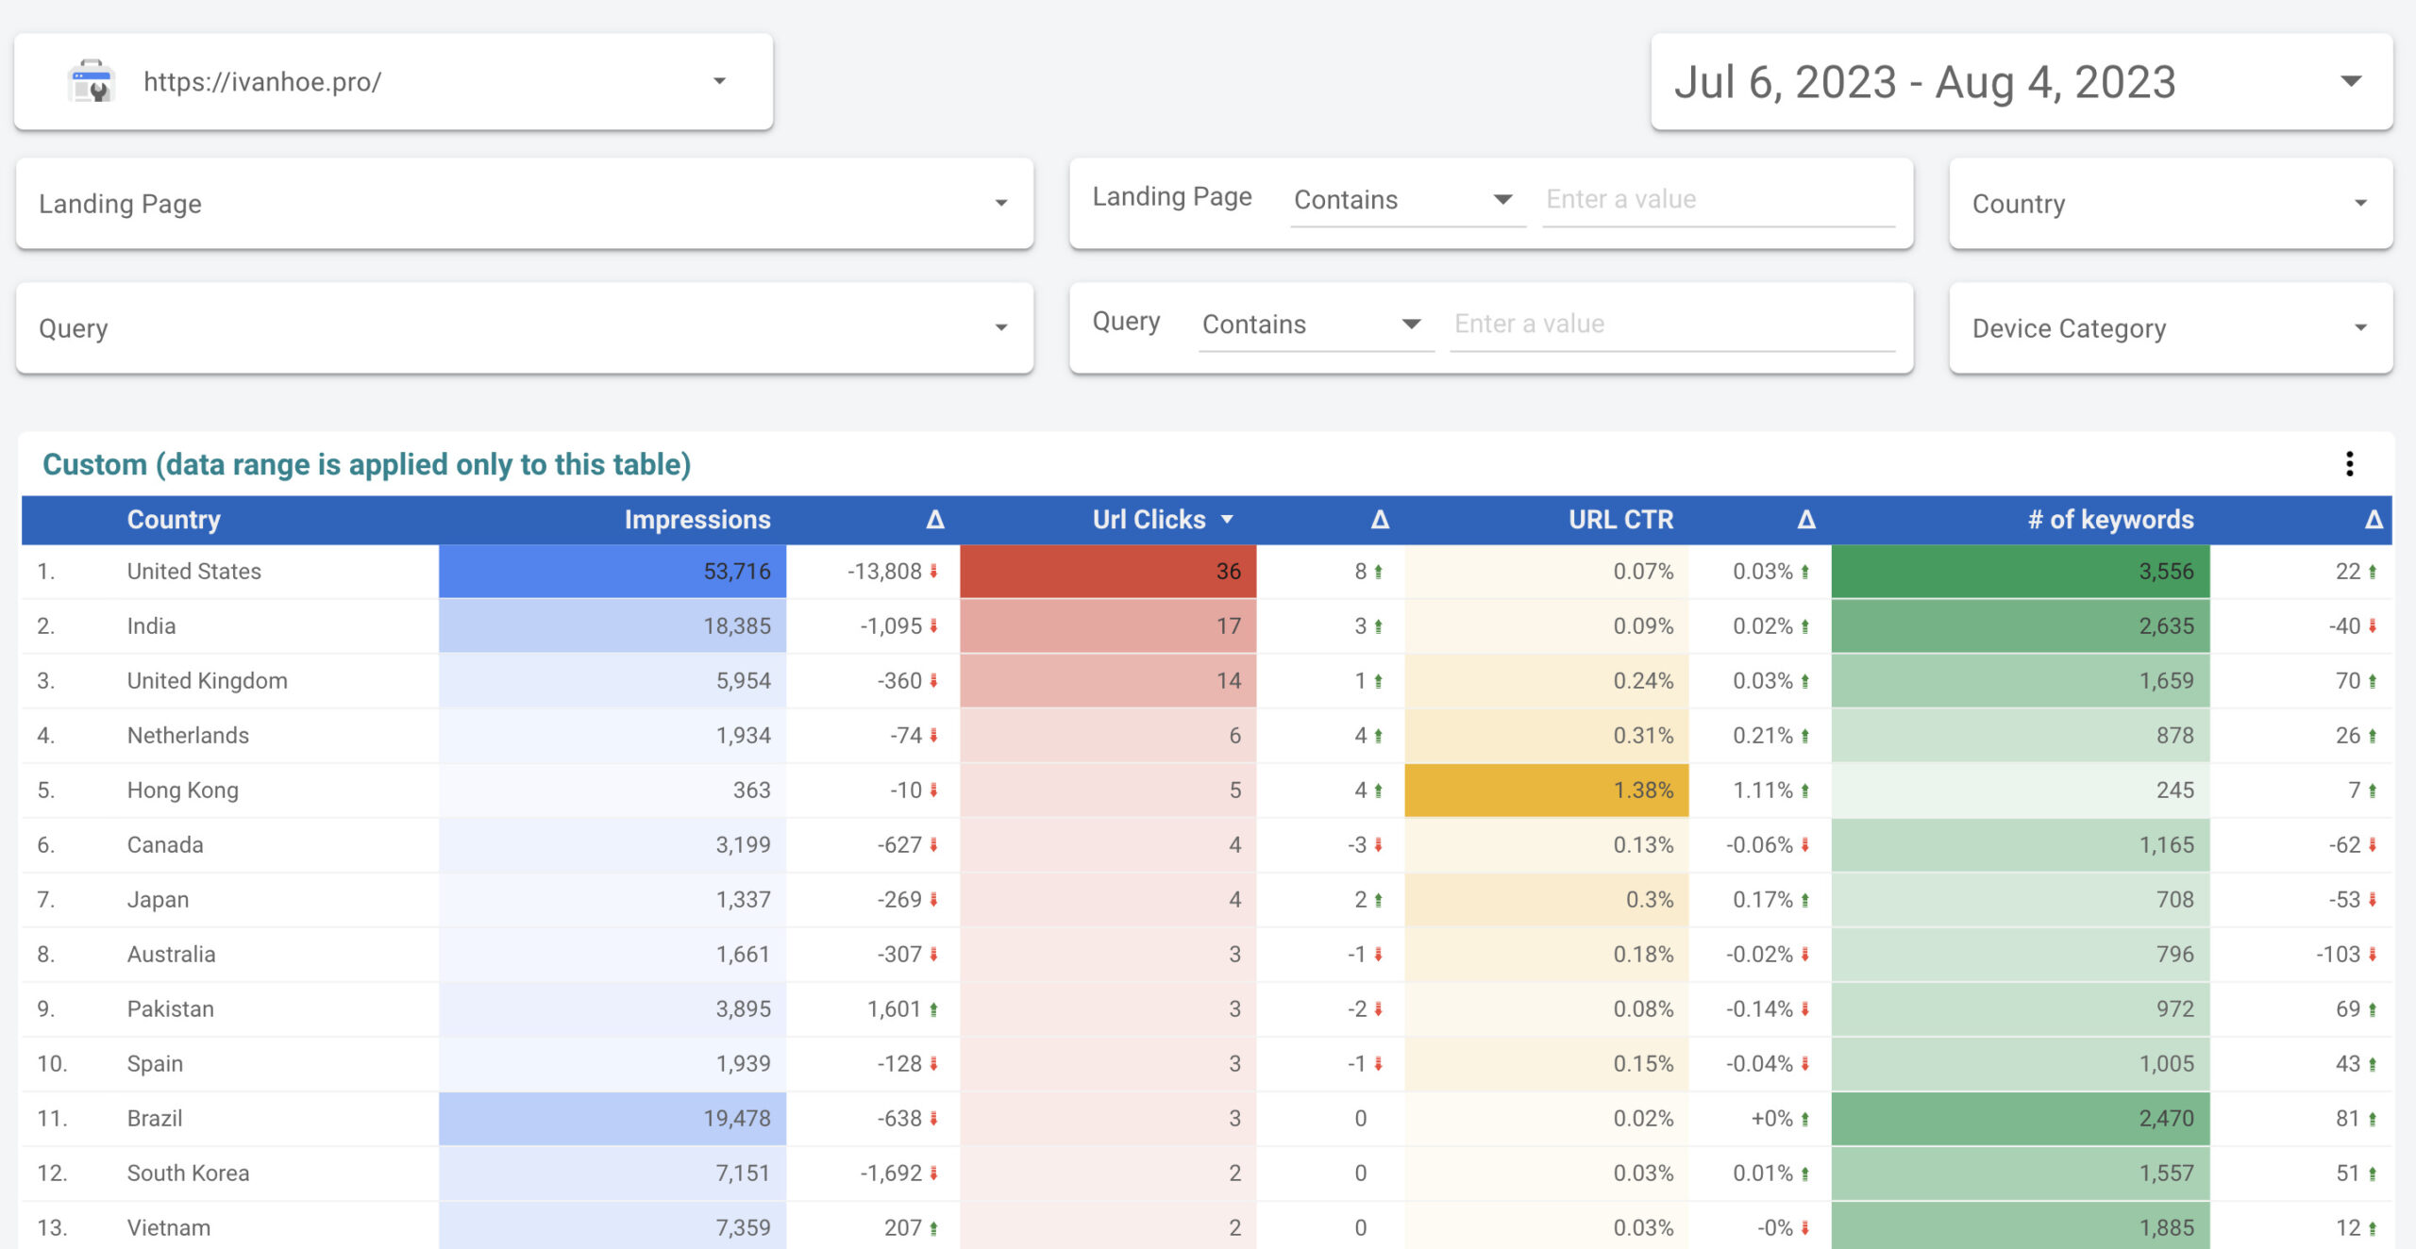Click Pakistan's green up arrow for impressions
The image size is (2416, 1249).
933,1009
